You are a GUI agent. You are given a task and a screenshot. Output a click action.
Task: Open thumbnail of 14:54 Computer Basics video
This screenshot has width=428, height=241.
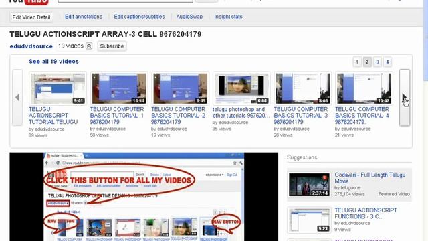[x=119, y=88]
